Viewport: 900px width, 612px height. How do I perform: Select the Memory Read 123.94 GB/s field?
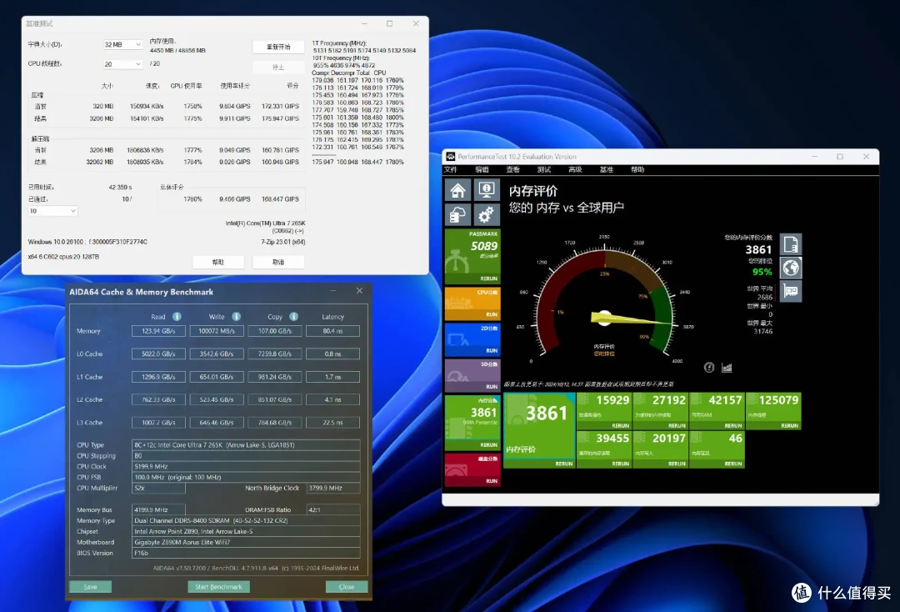(x=158, y=331)
